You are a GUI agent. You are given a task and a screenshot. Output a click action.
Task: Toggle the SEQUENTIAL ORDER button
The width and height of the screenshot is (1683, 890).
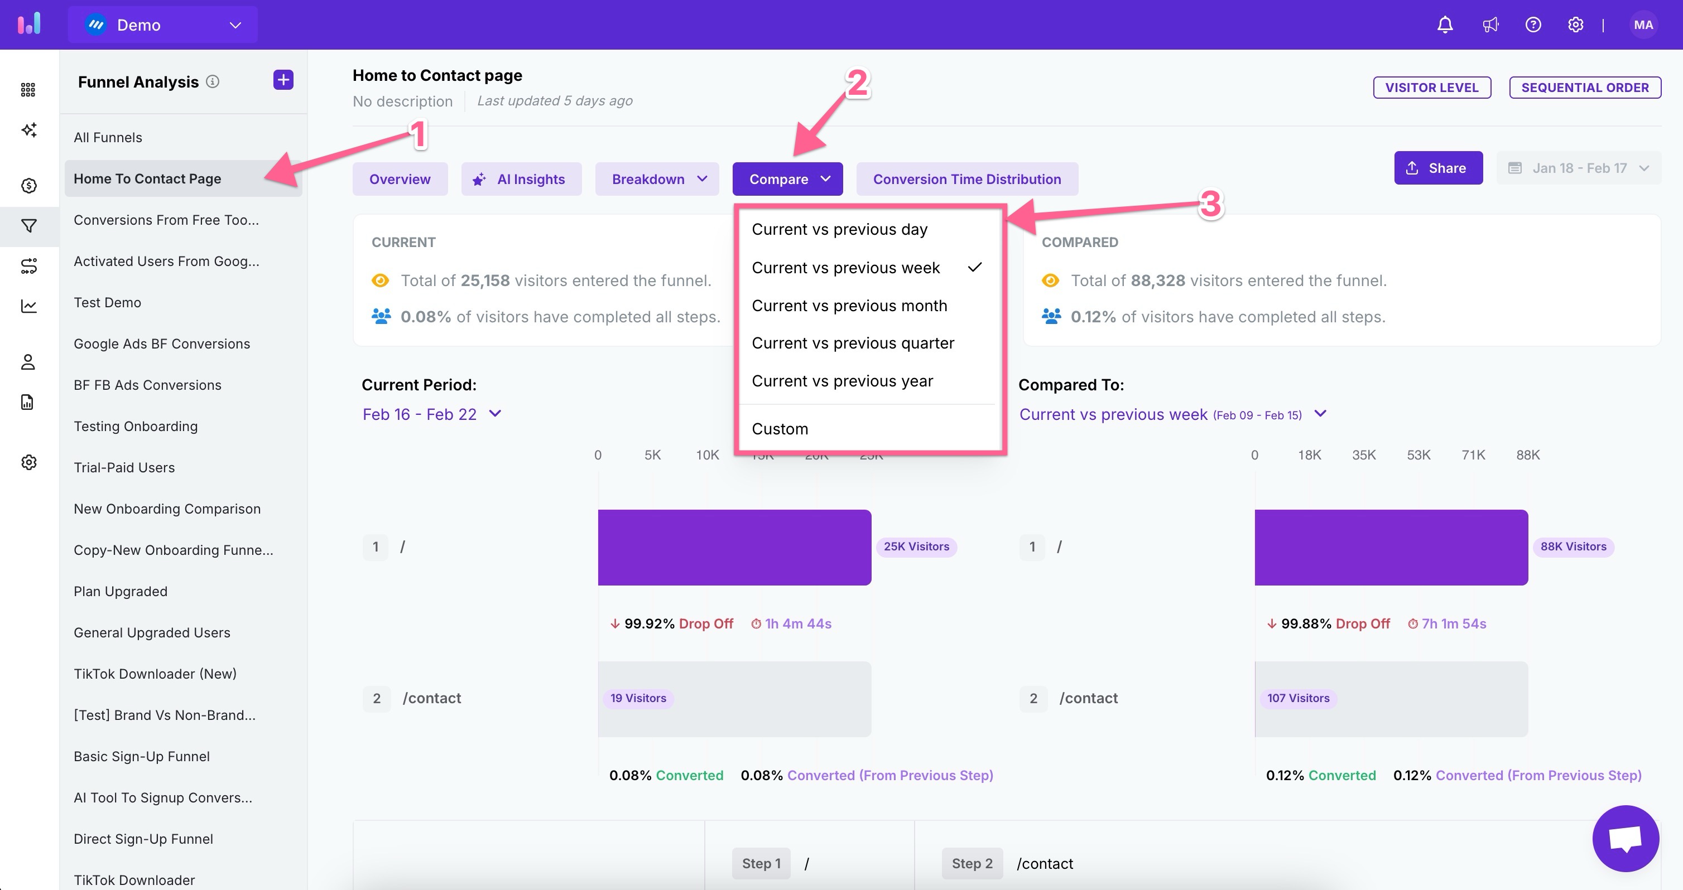(1584, 88)
